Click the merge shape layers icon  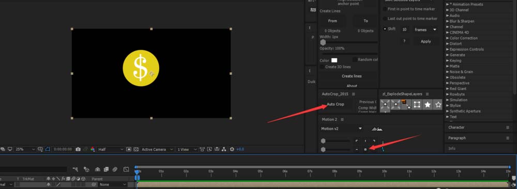click(x=406, y=105)
